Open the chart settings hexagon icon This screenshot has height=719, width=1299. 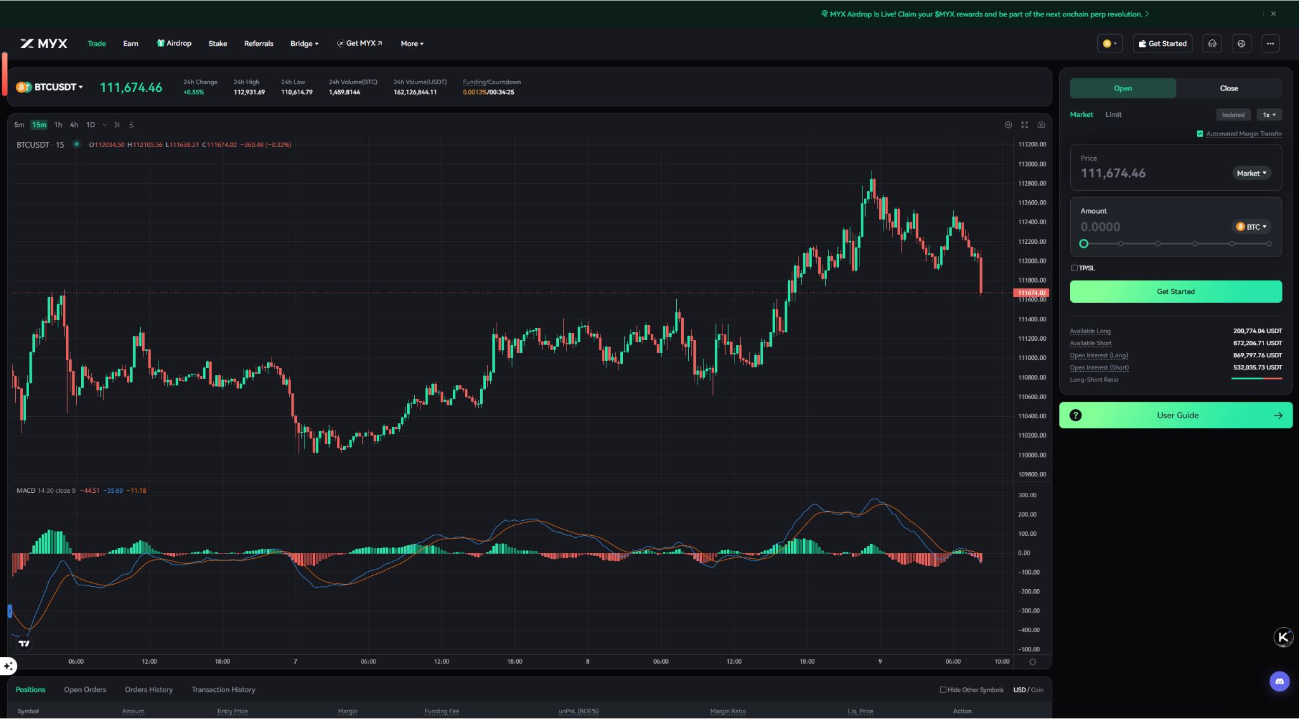tap(1008, 125)
